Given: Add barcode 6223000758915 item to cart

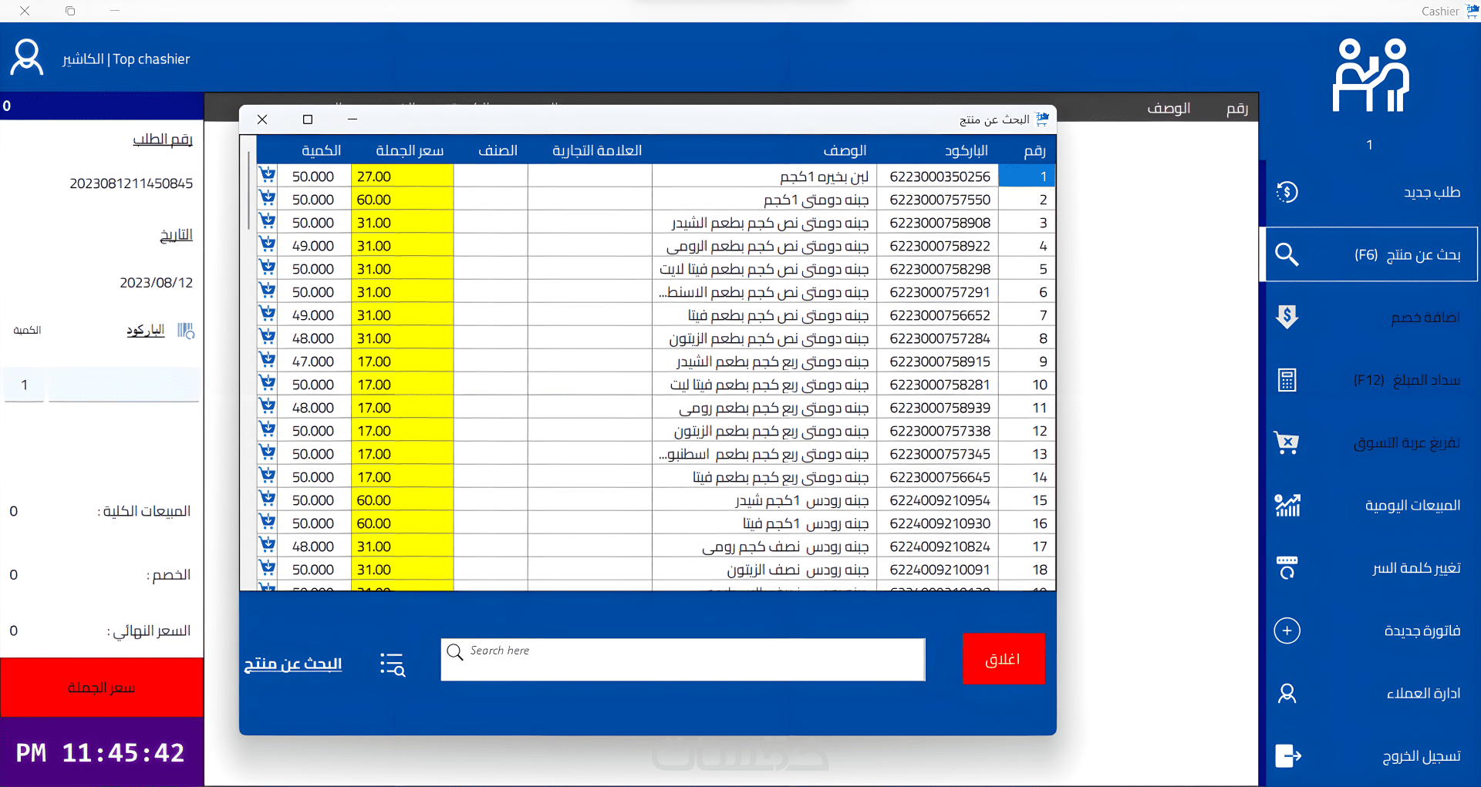Looking at the screenshot, I should 268,361.
